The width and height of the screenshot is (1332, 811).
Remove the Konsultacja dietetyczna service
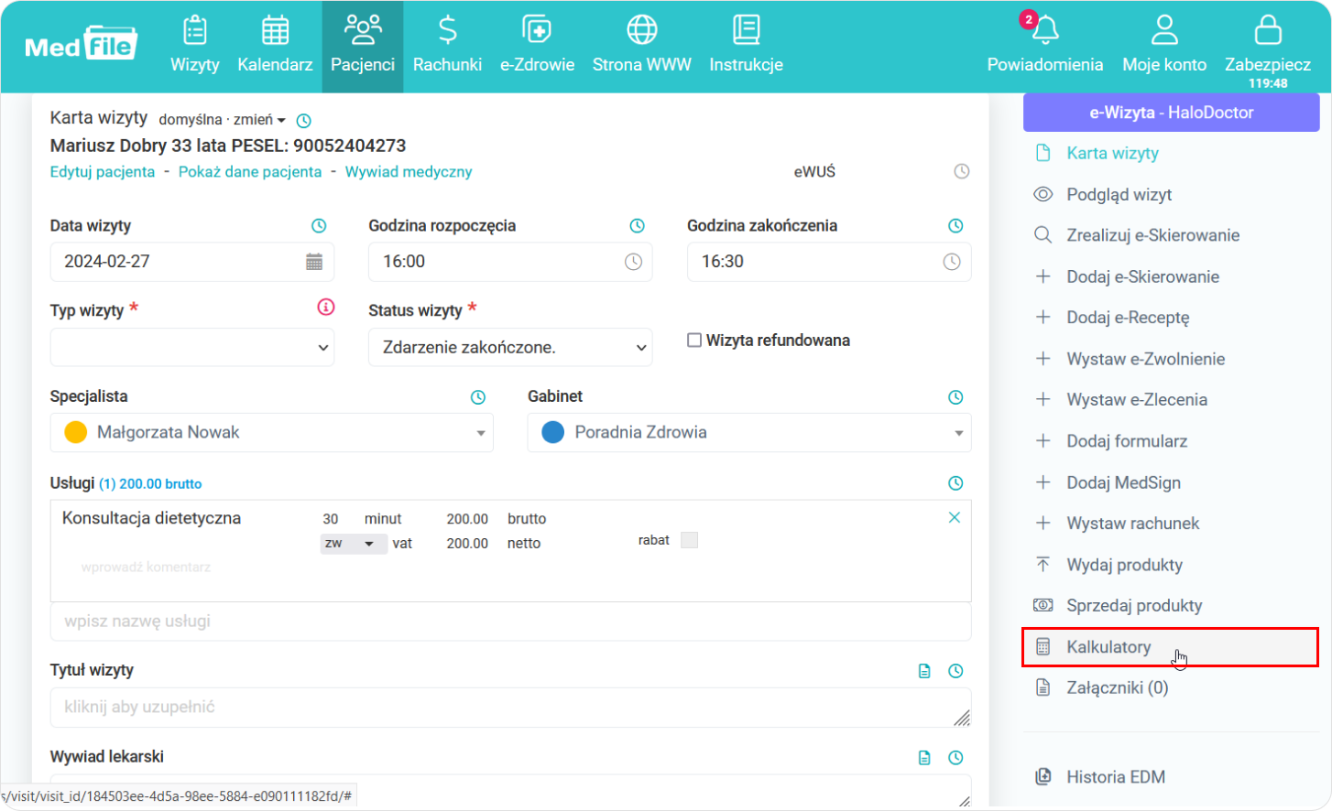tap(955, 517)
